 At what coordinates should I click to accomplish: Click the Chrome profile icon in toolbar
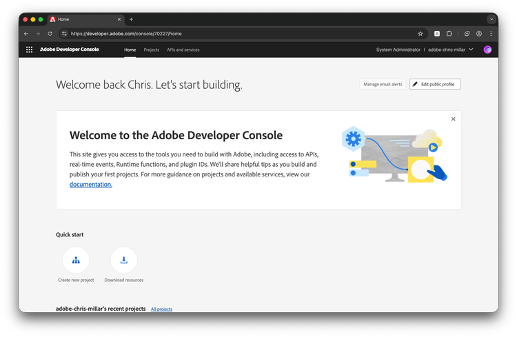(478, 33)
